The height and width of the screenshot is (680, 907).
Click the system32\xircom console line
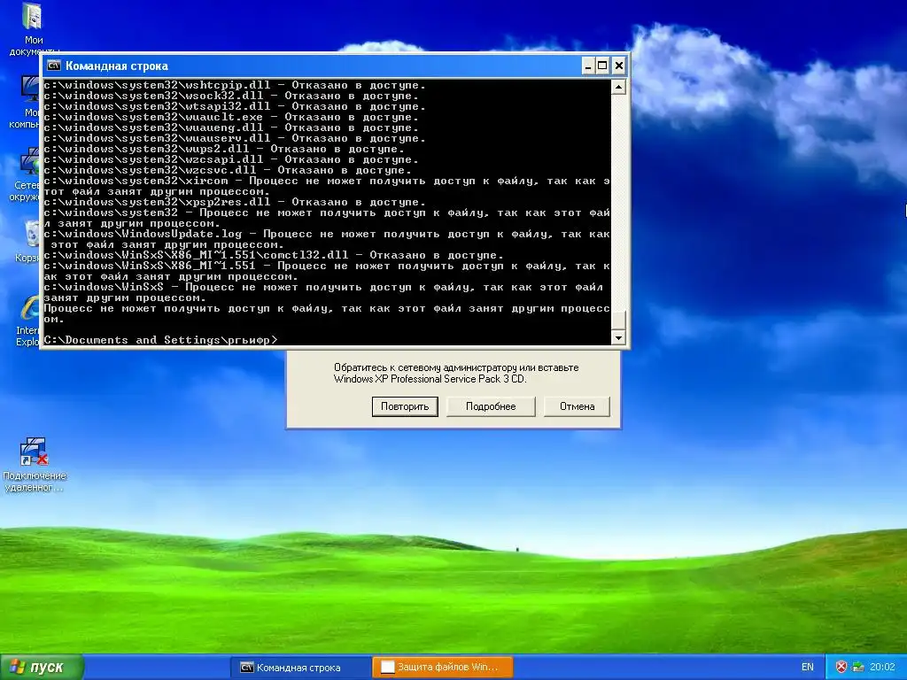327,186
